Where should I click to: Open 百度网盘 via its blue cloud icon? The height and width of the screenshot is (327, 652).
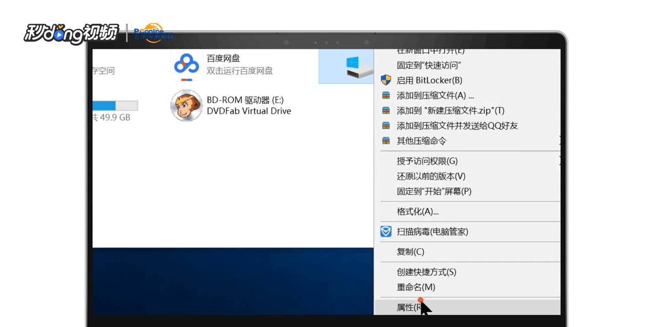[186, 64]
